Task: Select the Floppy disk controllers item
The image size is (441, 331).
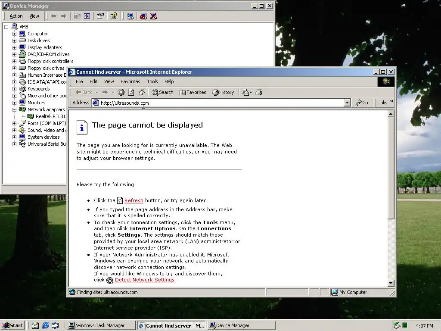Action: pos(50,61)
